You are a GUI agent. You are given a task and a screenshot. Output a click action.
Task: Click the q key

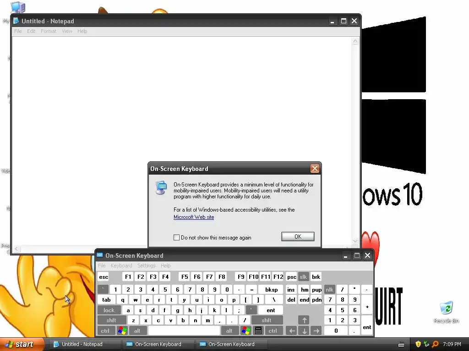pos(123,300)
